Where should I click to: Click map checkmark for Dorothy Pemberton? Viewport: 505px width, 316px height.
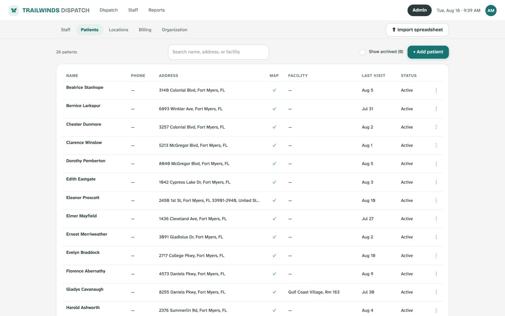click(274, 164)
